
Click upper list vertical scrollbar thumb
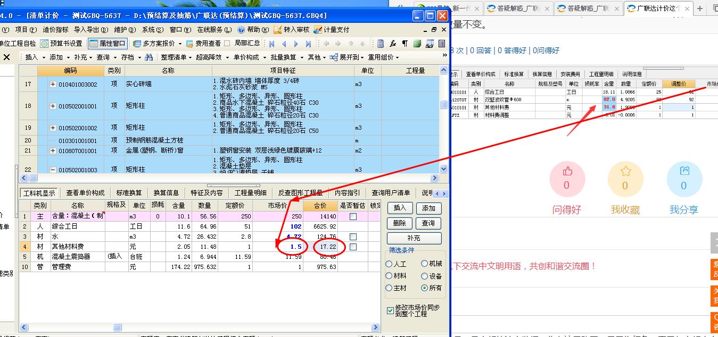click(x=443, y=105)
